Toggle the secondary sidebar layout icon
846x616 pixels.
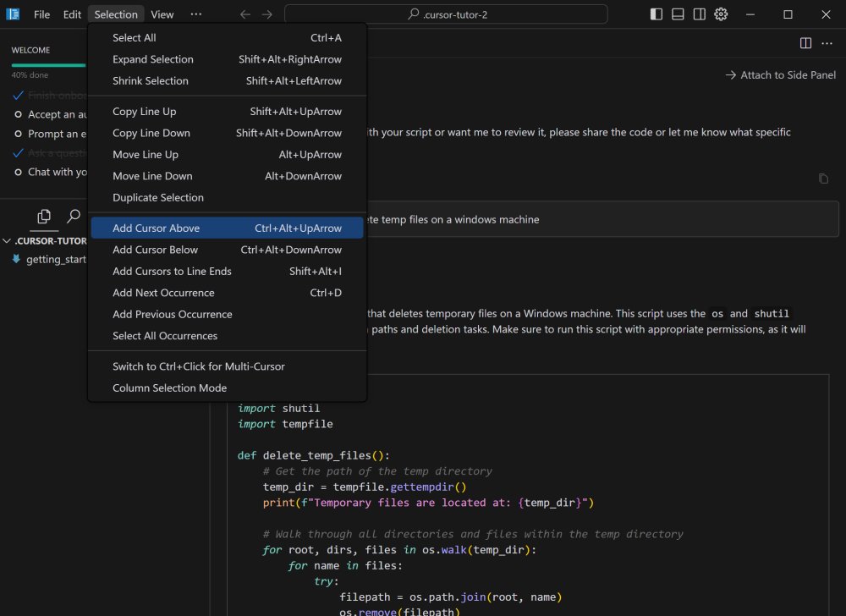[x=700, y=14]
